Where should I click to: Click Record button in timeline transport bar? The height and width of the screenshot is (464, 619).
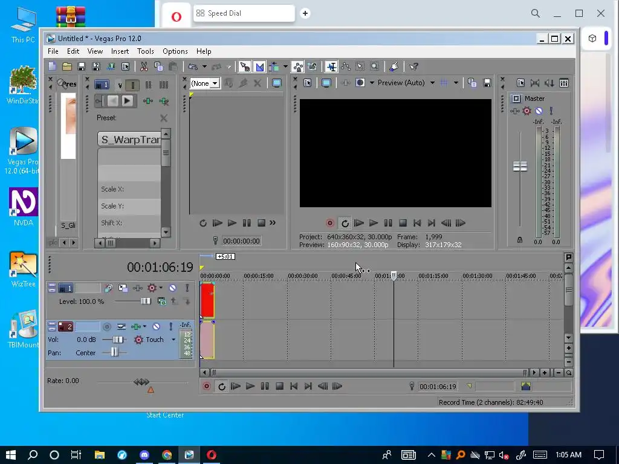(x=207, y=386)
